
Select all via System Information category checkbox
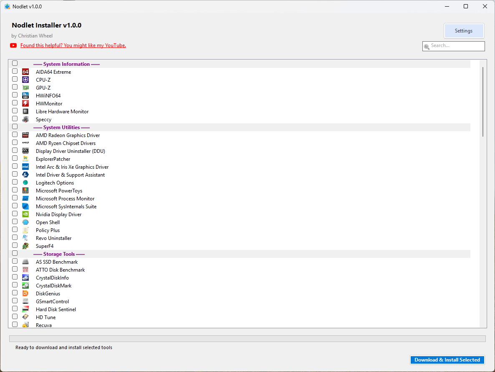pyautogui.click(x=15, y=63)
